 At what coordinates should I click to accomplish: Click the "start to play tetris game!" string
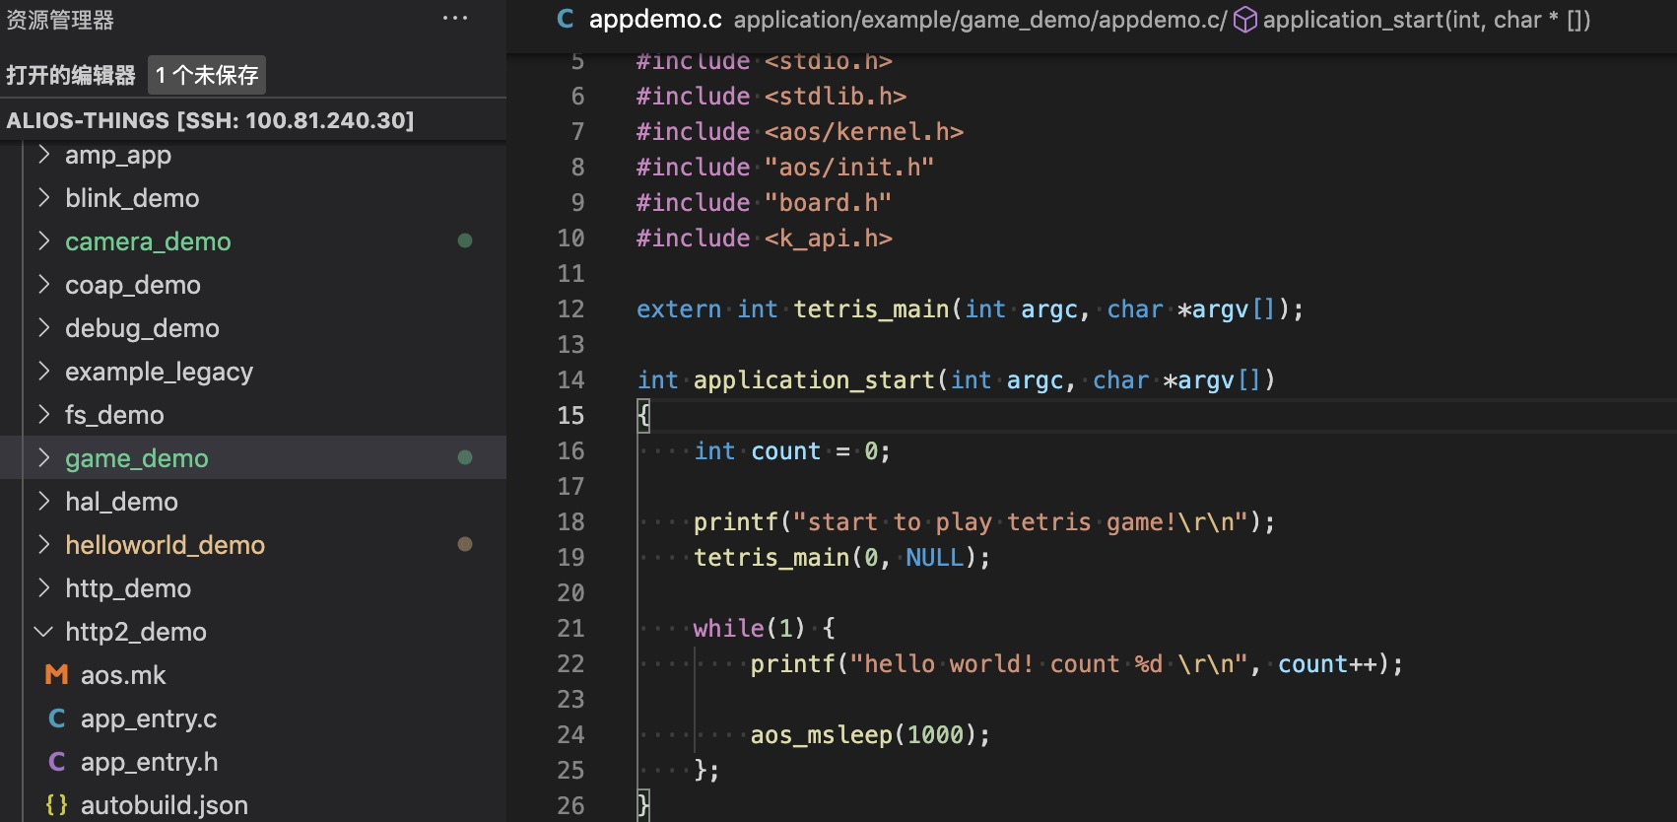pyautogui.click(x=1021, y=522)
